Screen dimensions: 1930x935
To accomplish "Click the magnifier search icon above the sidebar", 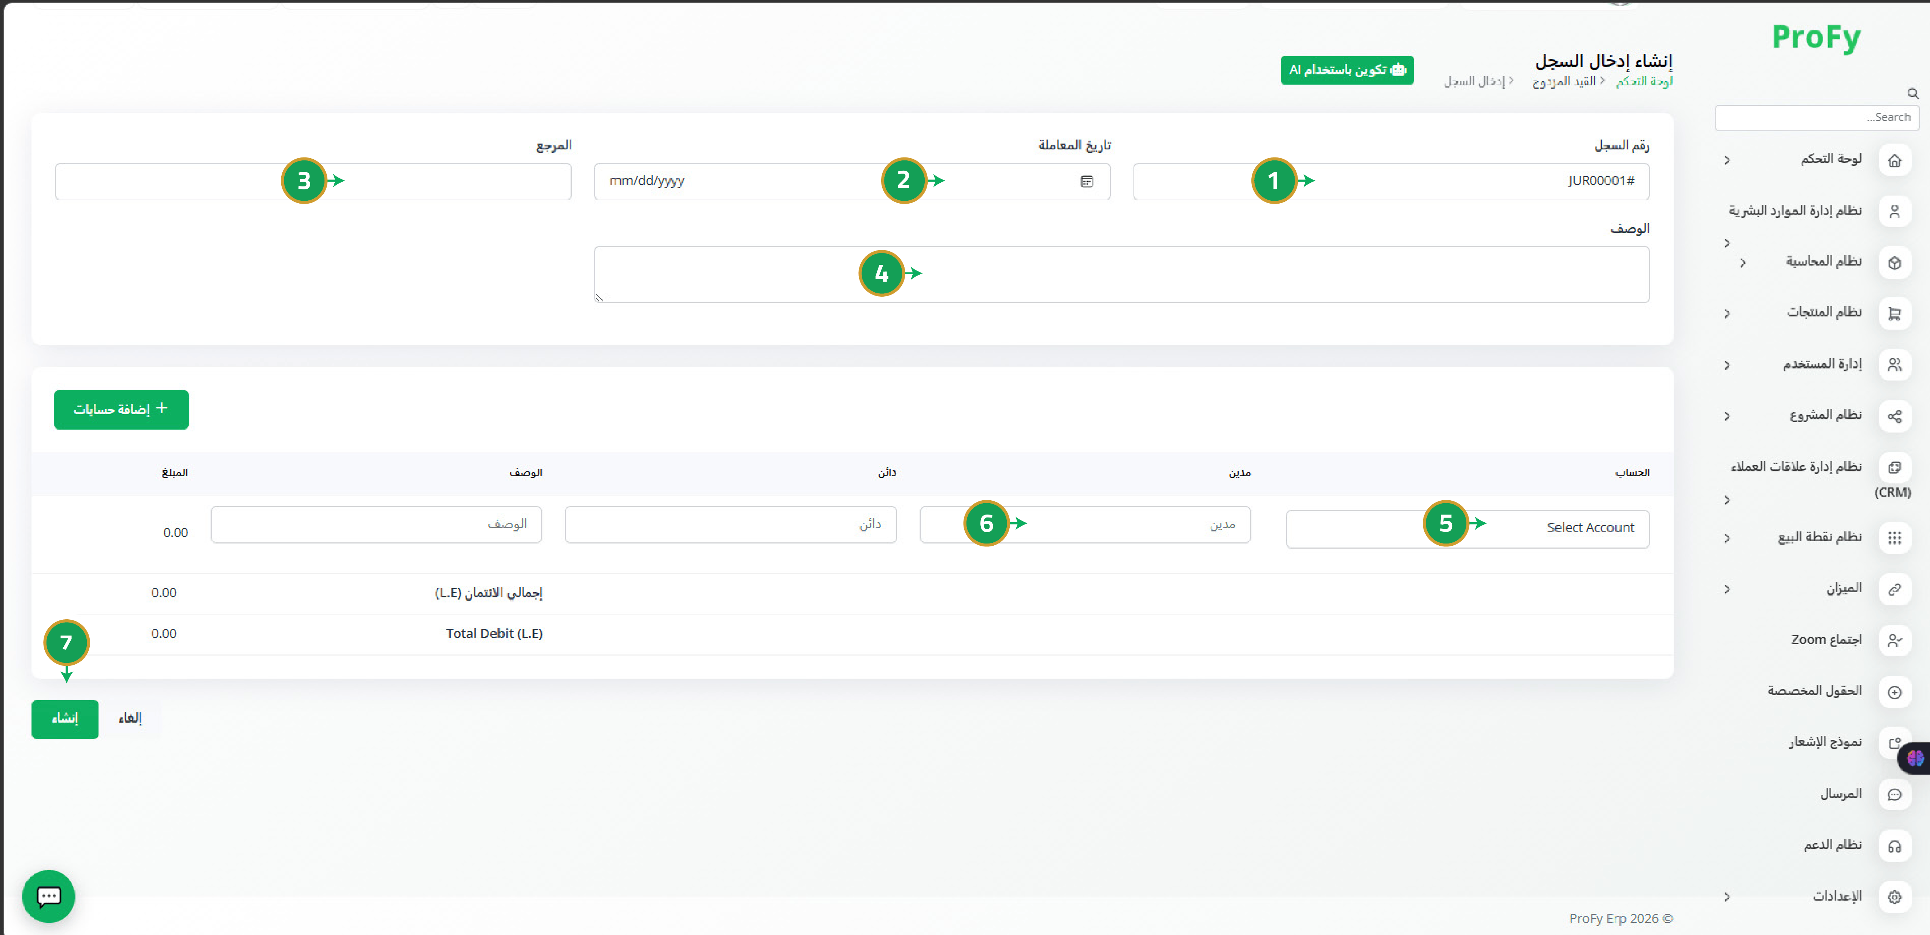I will point(1912,94).
